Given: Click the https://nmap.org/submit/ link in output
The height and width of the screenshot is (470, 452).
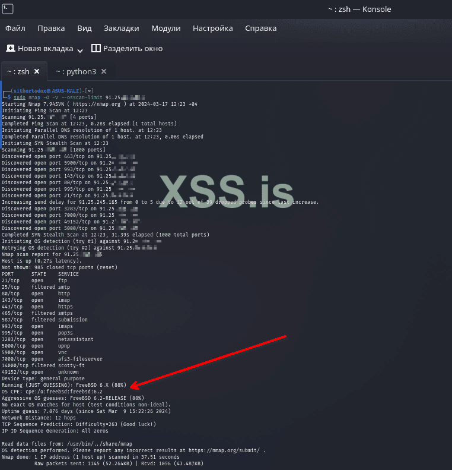Looking at the screenshot, I should point(224,450).
